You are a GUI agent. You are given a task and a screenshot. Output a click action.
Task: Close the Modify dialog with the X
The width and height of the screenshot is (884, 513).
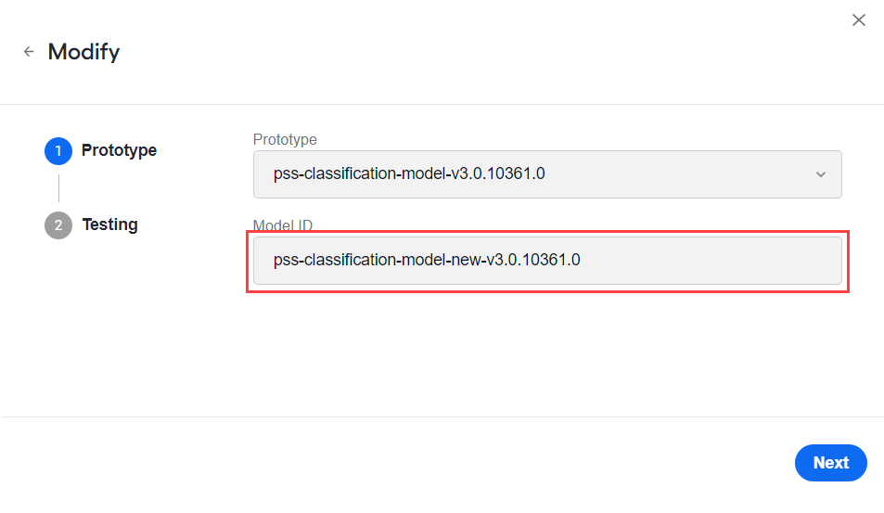(x=859, y=20)
